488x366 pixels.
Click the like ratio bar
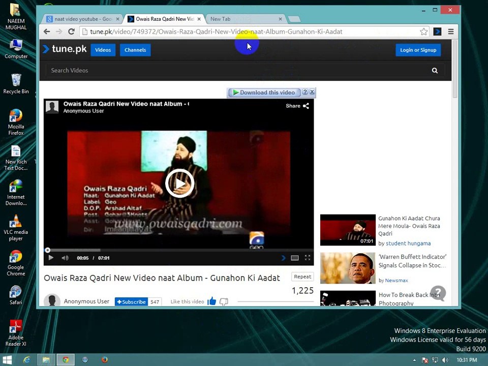click(276, 301)
